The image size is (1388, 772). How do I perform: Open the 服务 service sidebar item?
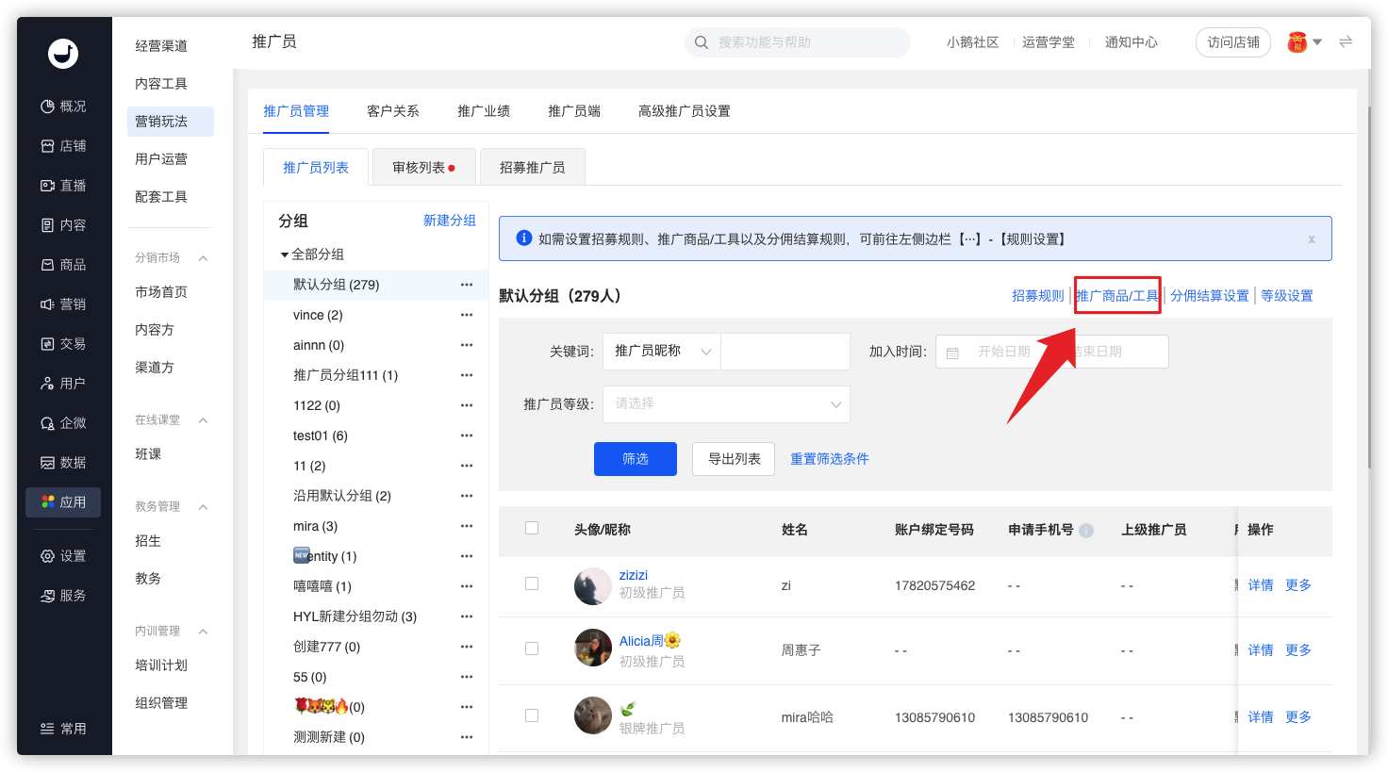63,596
